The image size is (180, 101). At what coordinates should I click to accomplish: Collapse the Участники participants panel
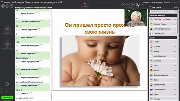pyautogui.click(x=150, y=8)
